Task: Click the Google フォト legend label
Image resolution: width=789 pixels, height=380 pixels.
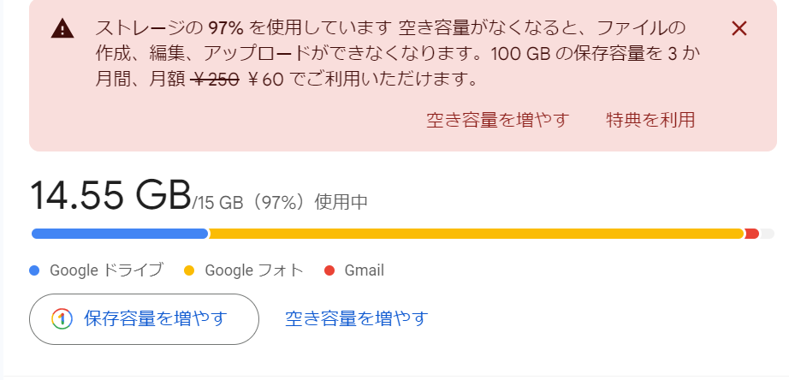Action: [254, 270]
